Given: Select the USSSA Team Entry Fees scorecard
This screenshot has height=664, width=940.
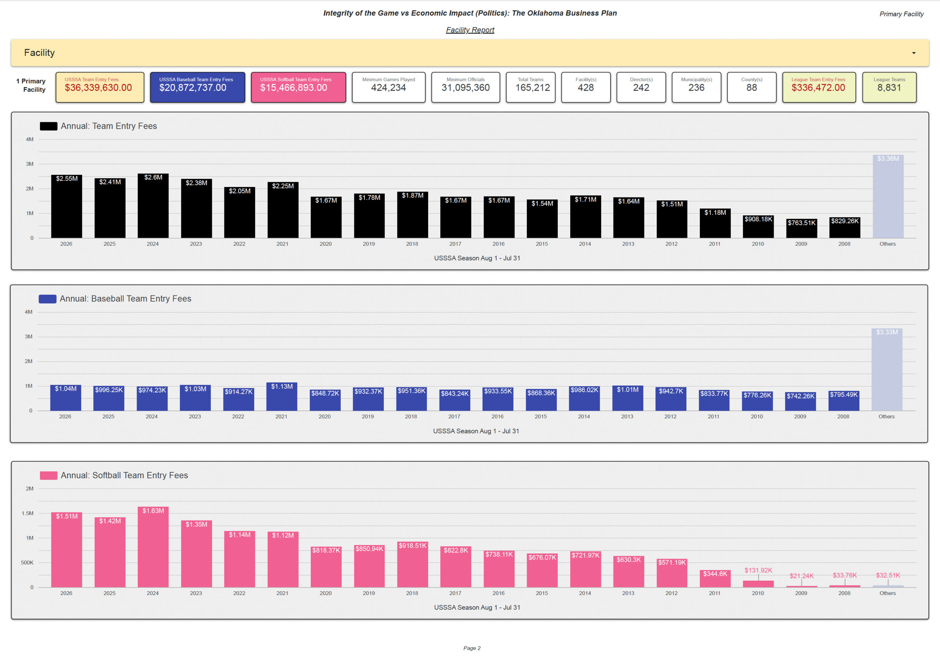Looking at the screenshot, I should 100,87.
